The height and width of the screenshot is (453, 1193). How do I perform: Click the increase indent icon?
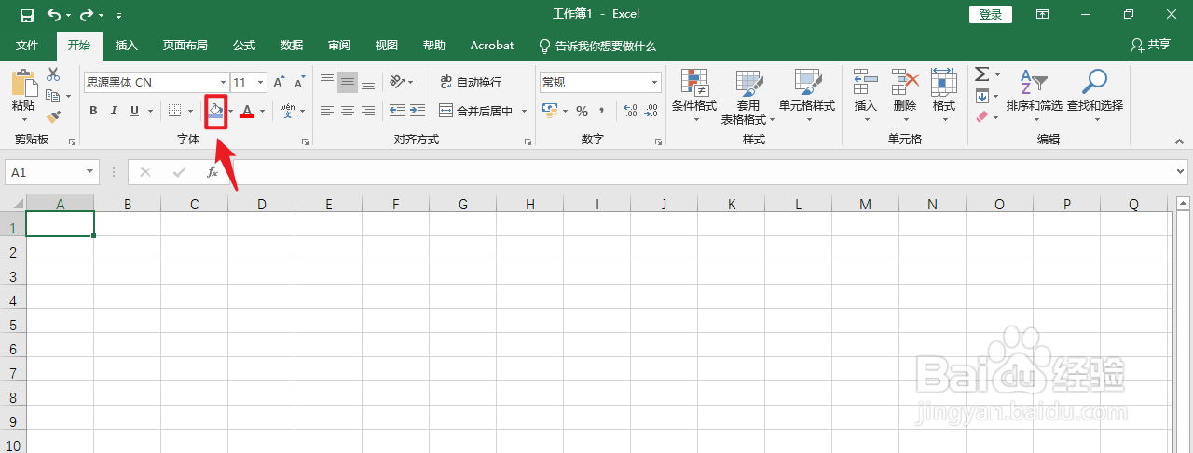click(417, 111)
